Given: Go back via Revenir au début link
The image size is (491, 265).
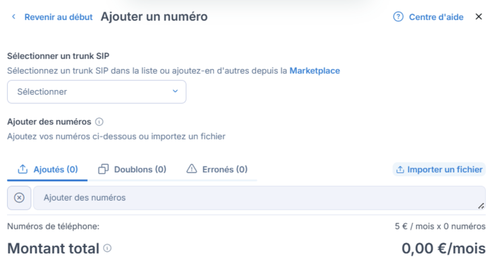Looking at the screenshot, I should [x=58, y=17].
